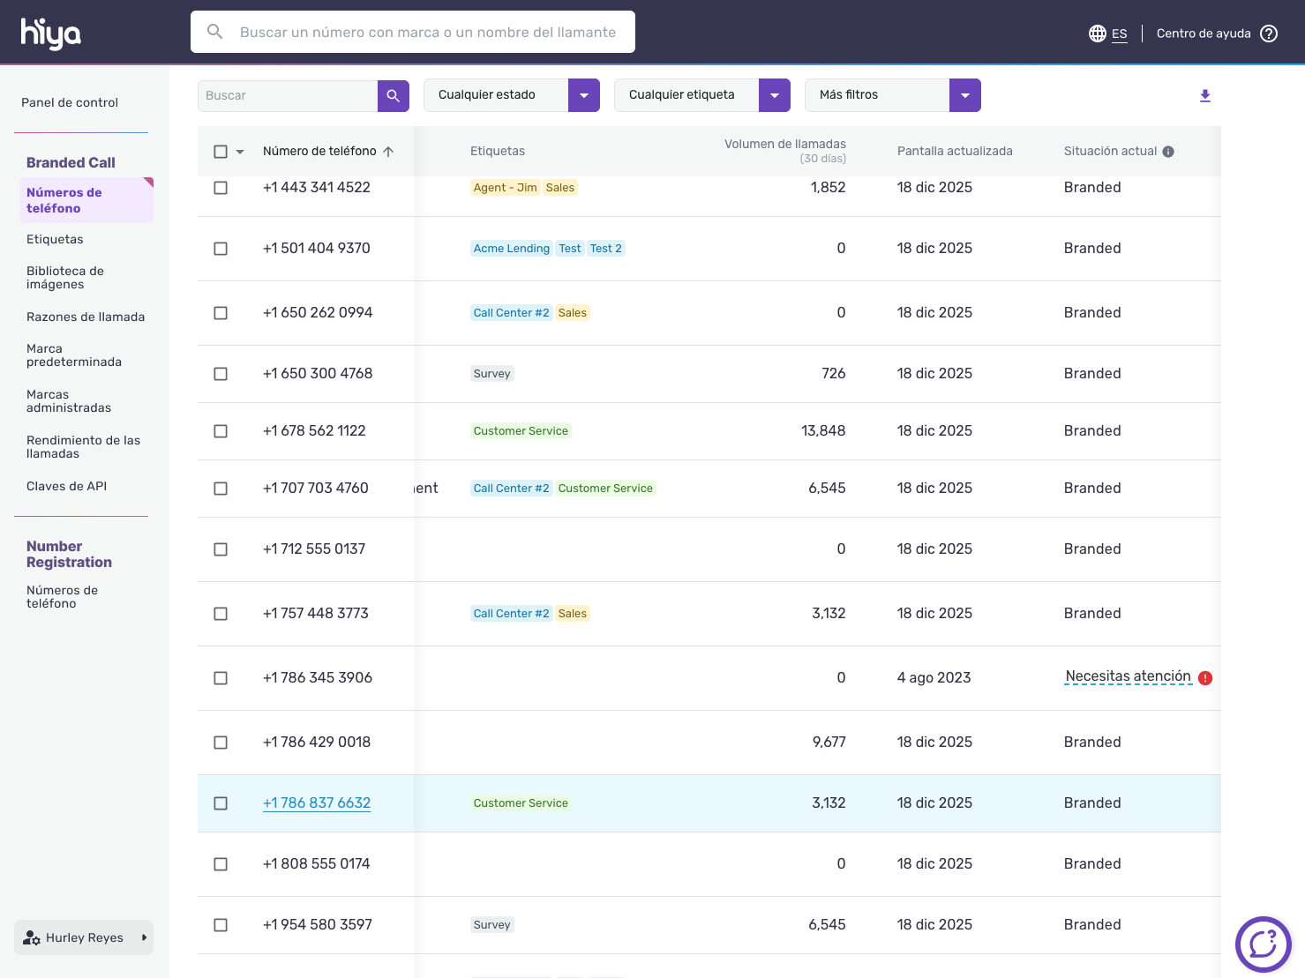Check the box for +1 501 404 9370
Viewport: 1305px width, 978px height.
[221, 249]
